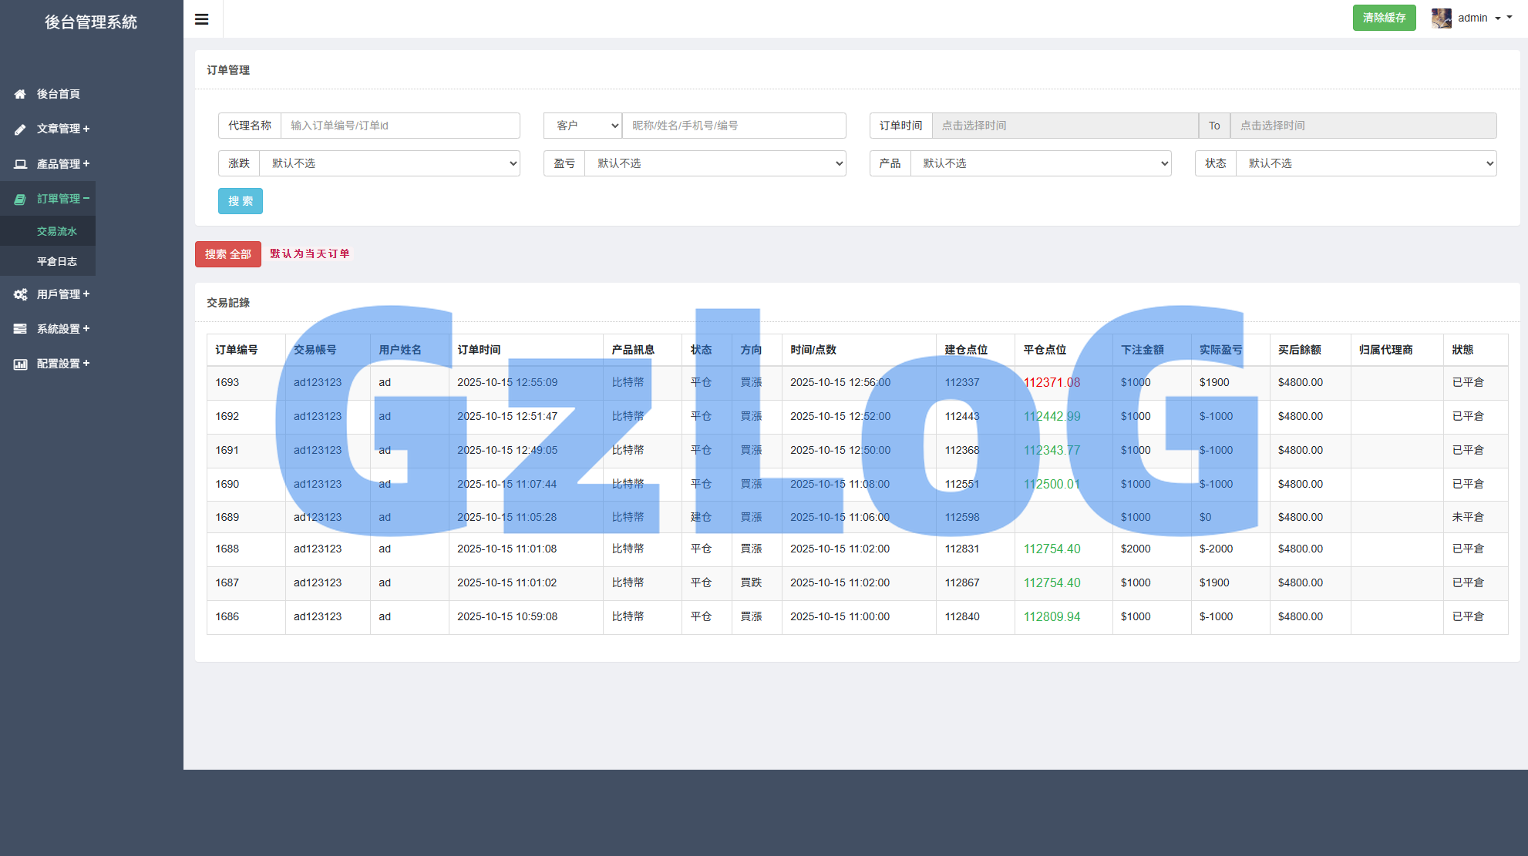The height and width of the screenshot is (856, 1528).
Task: Click the pencil icon for 文章管理
Action: (x=20, y=129)
